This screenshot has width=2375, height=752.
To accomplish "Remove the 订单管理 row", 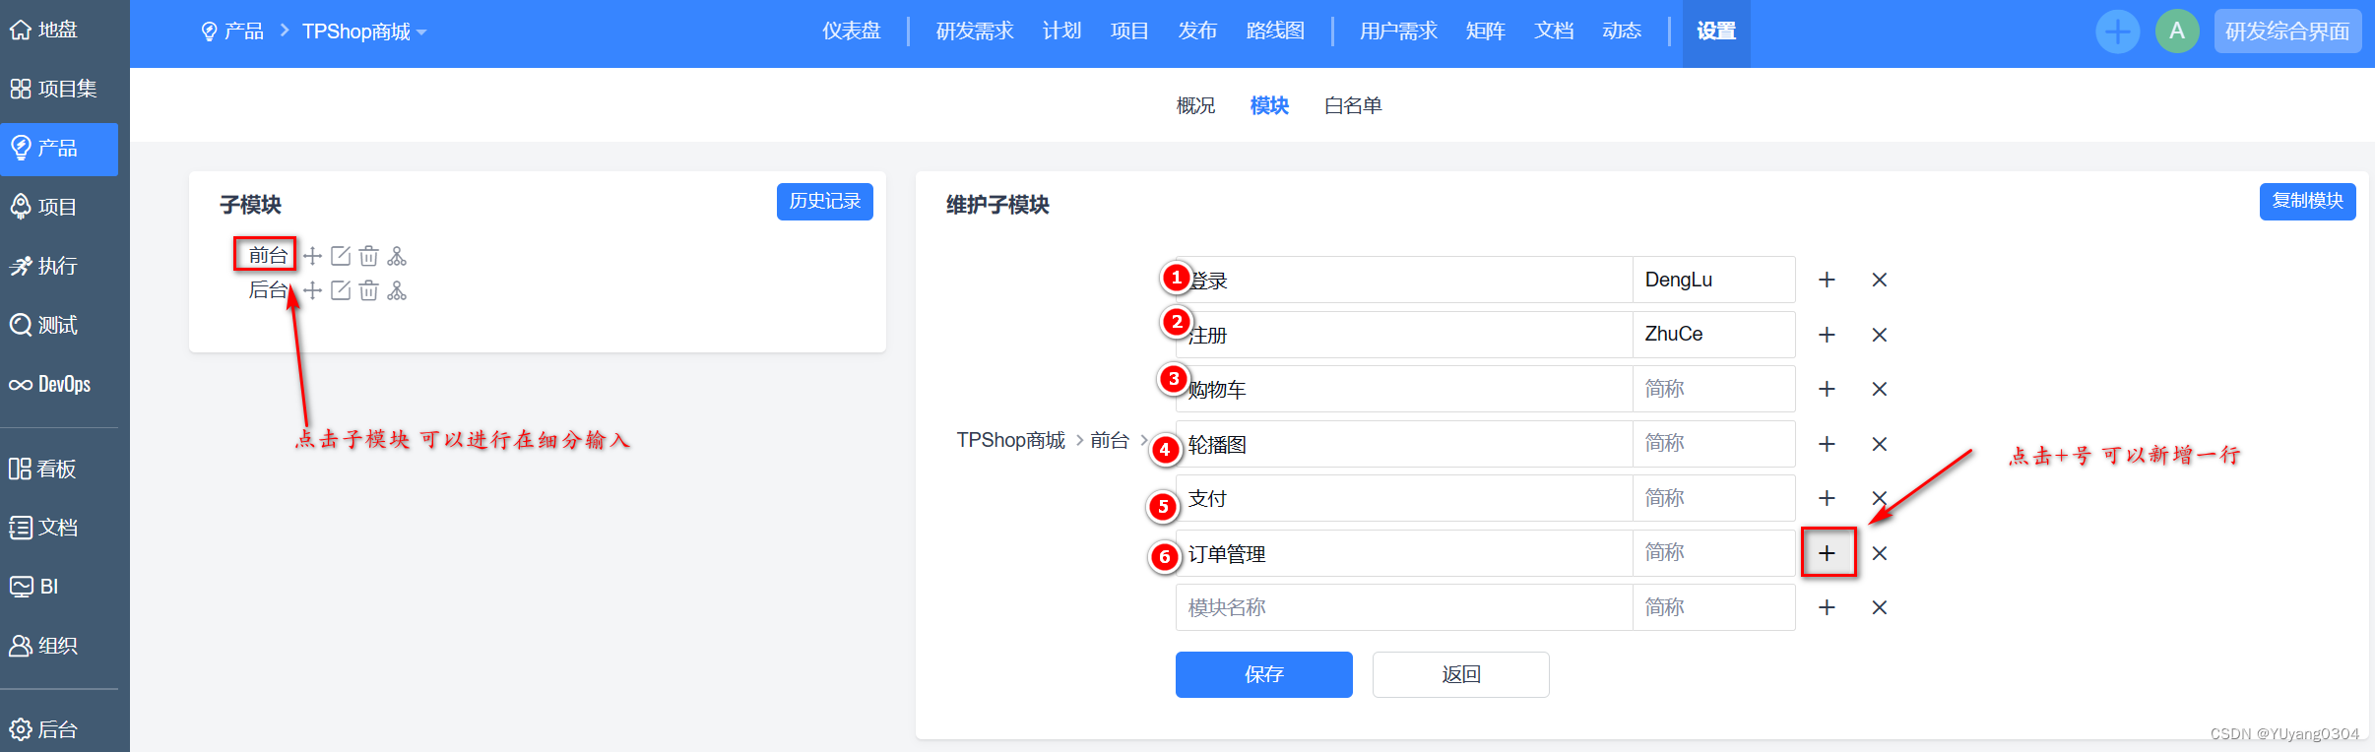I will click(x=1879, y=553).
